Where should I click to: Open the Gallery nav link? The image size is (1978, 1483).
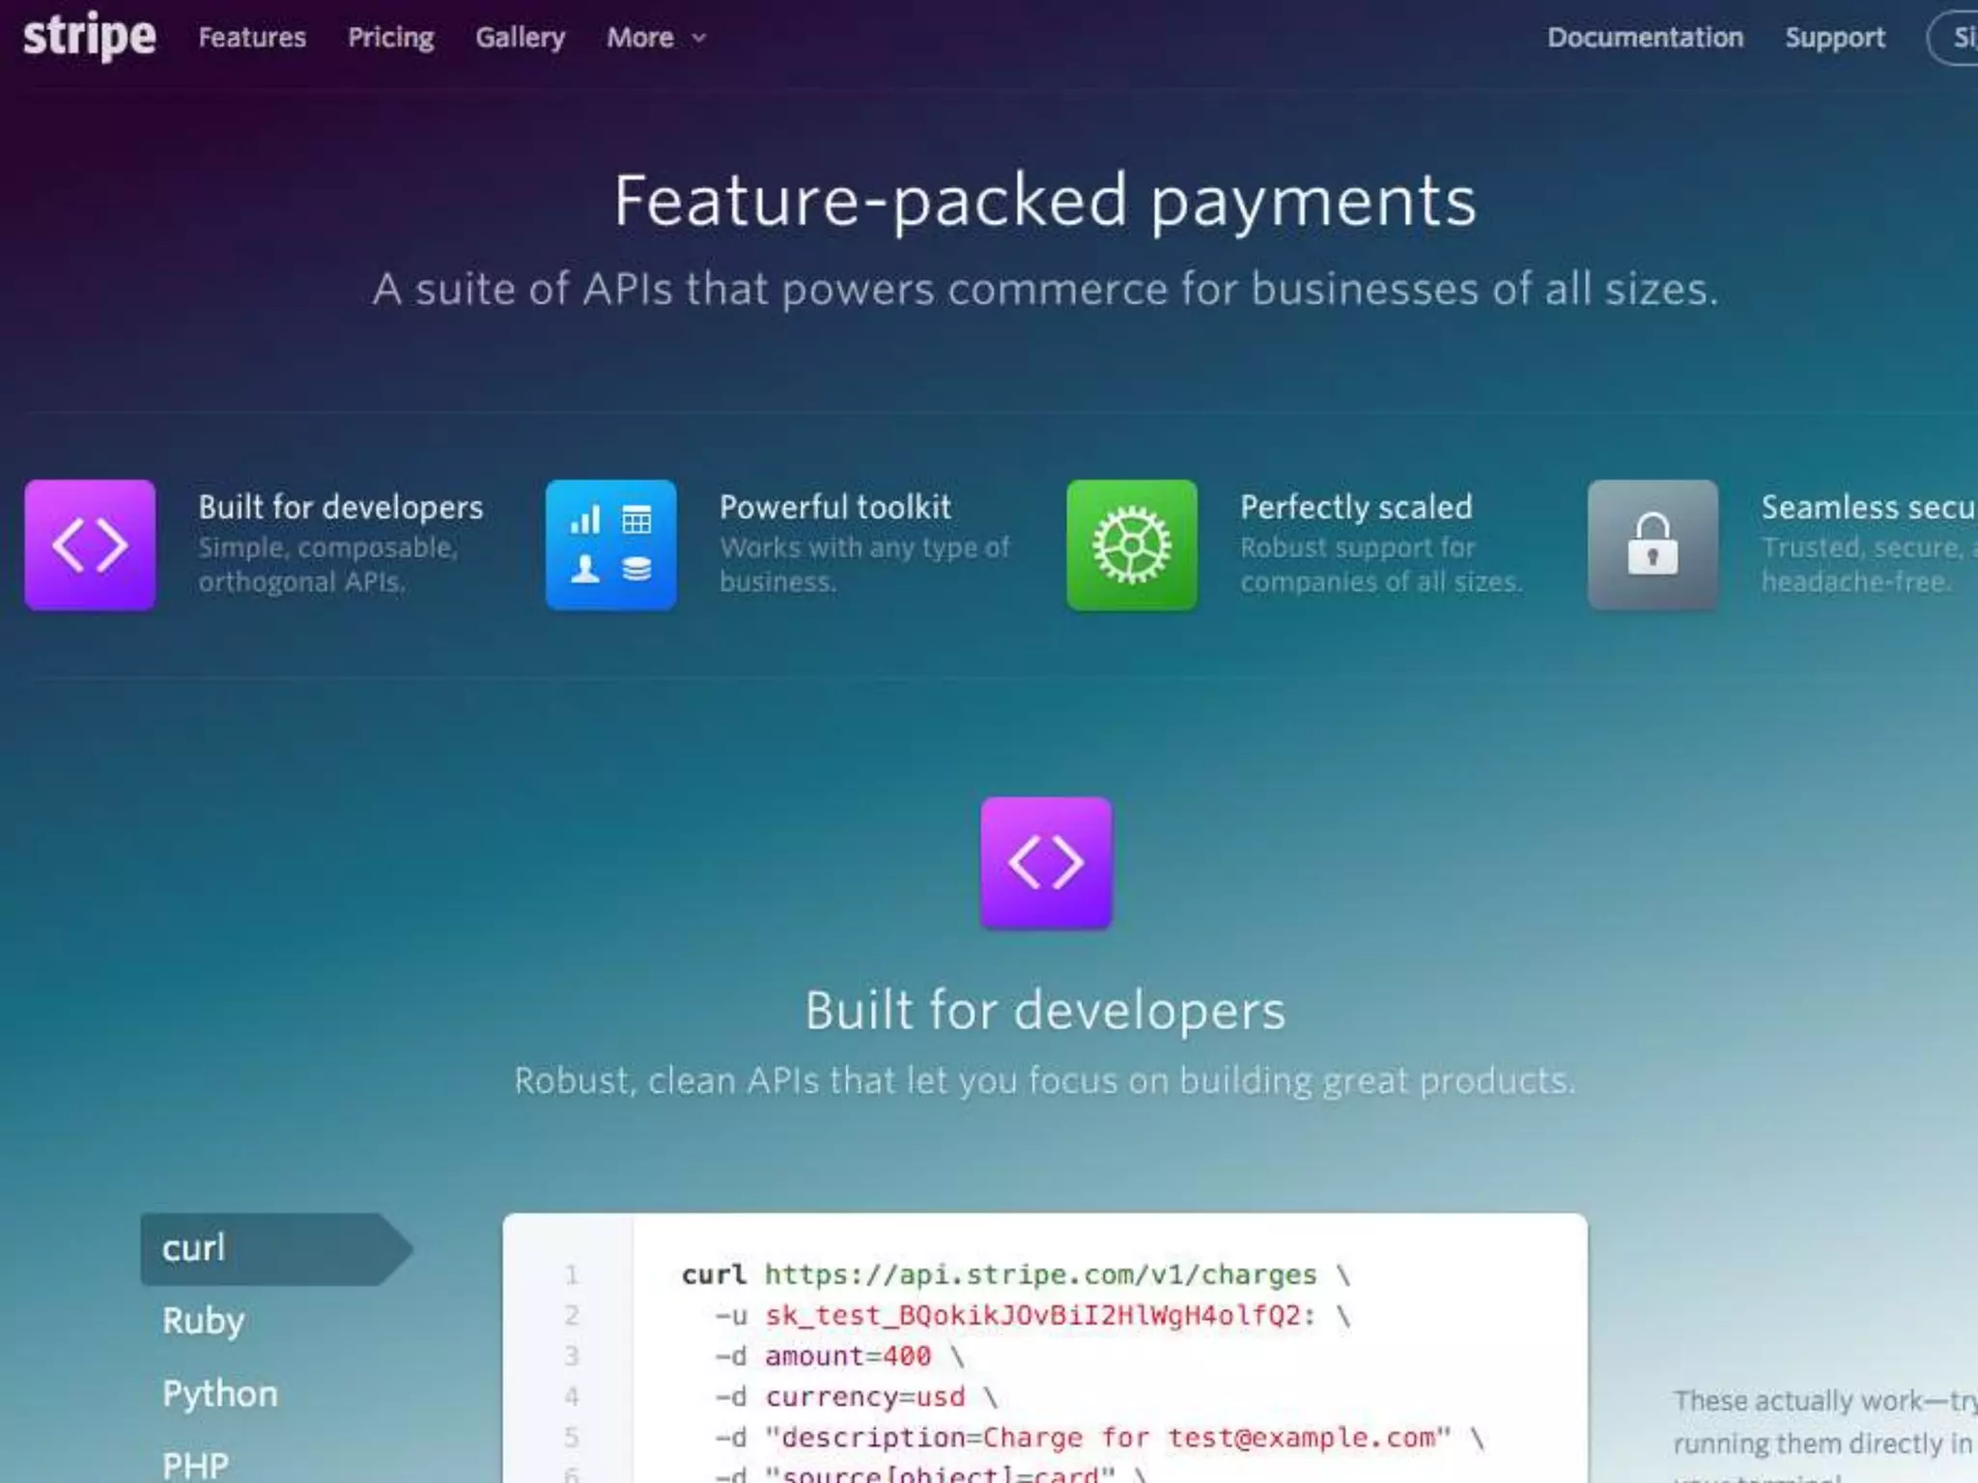coord(520,38)
